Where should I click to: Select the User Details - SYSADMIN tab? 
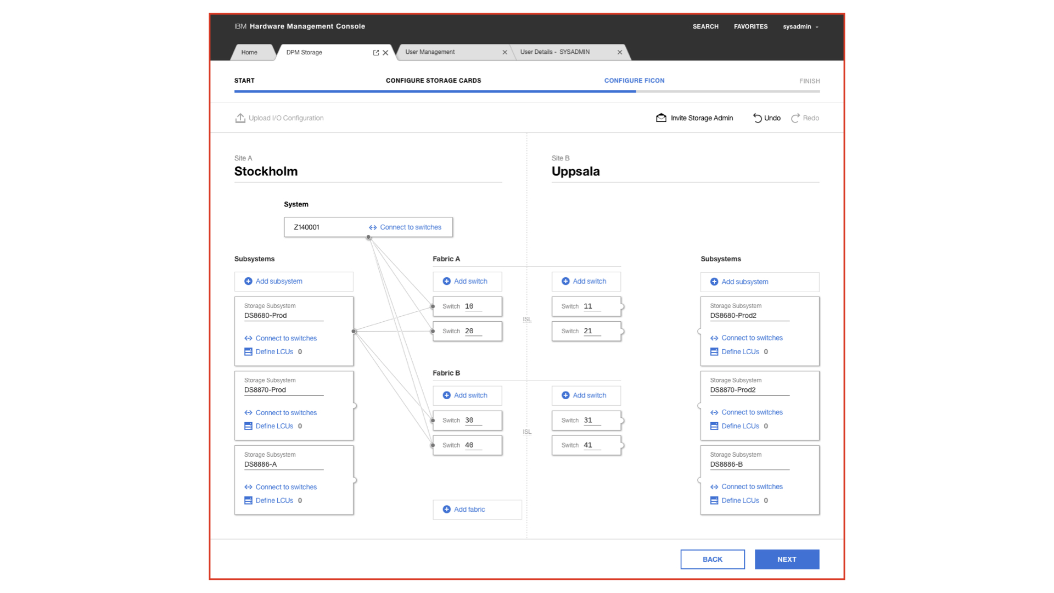(x=555, y=52)
